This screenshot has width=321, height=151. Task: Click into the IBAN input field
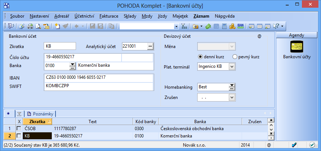tap(99, 78)
